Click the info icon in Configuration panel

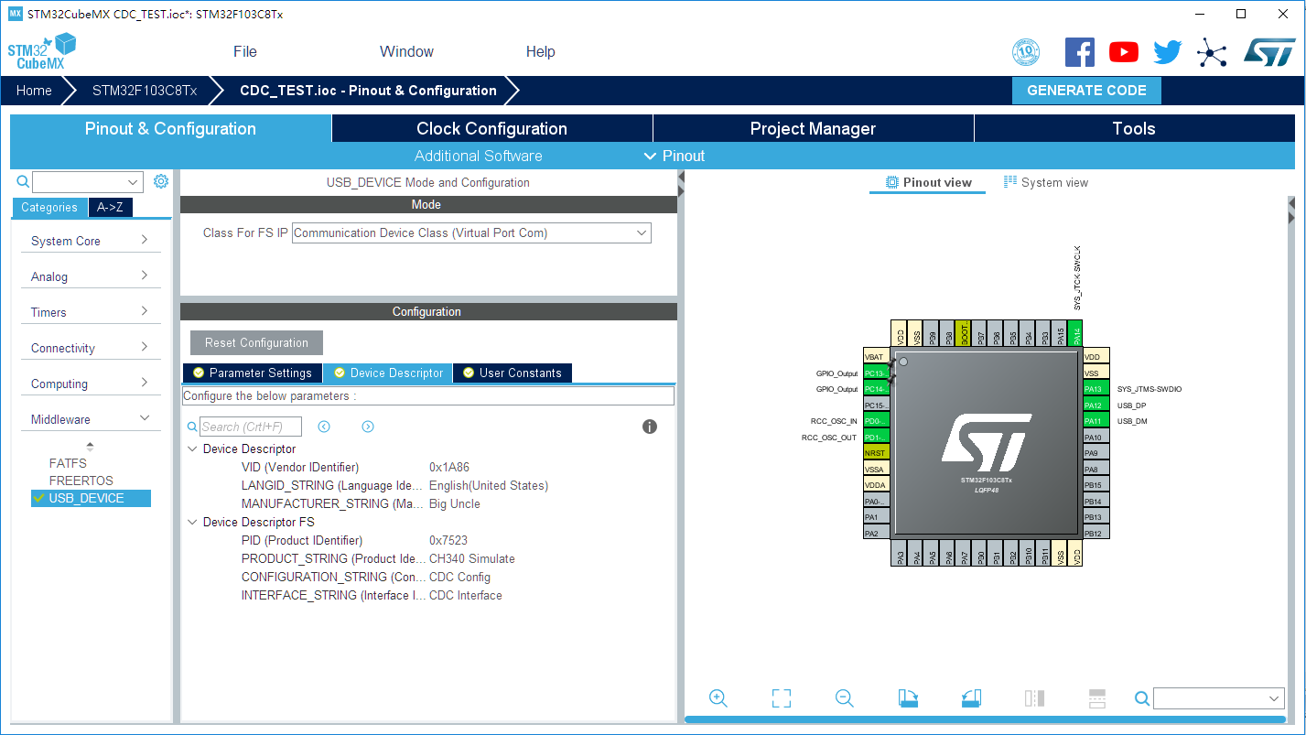(x=650, y=427)
